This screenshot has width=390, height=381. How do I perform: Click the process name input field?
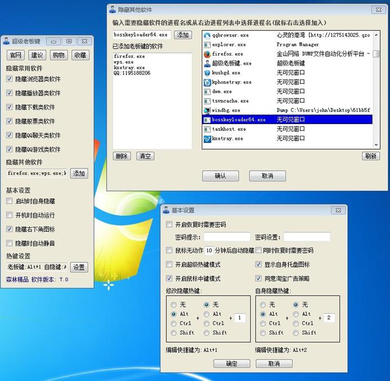(x=142, y=35)
